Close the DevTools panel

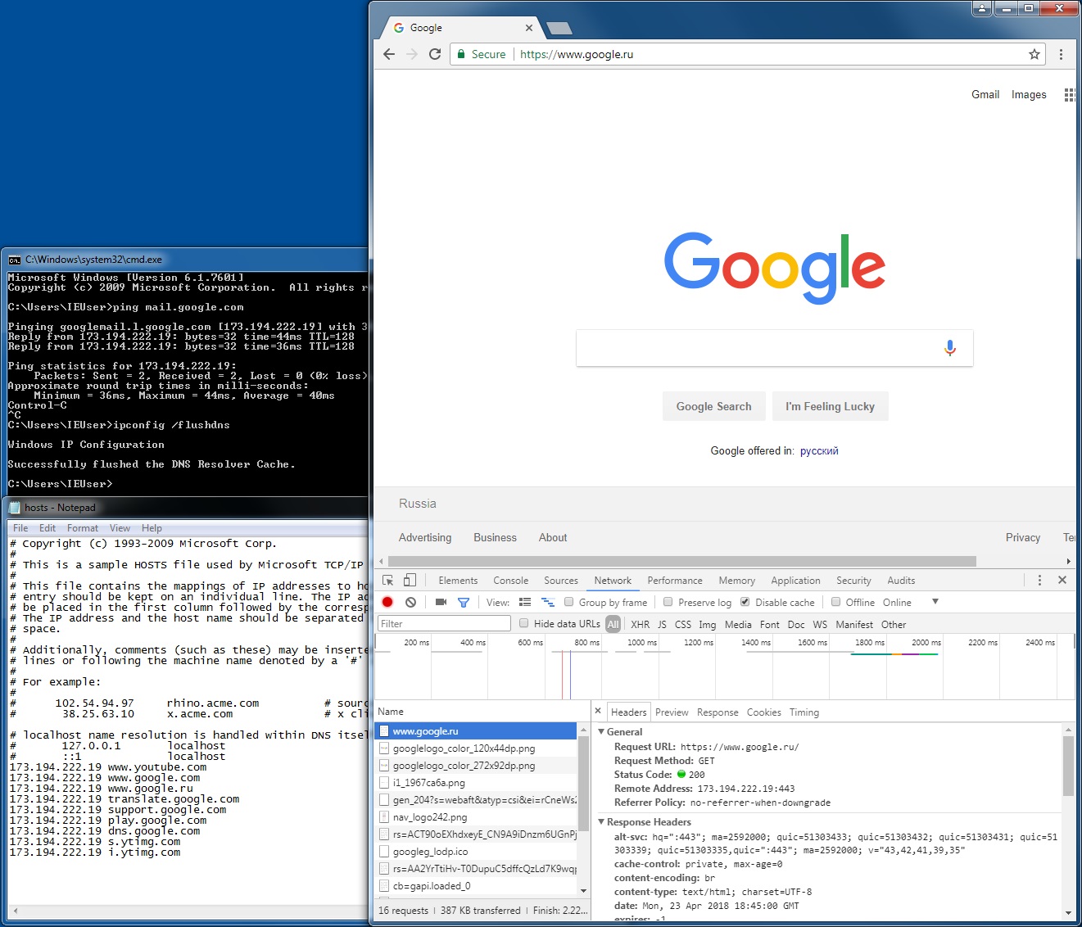coord(1062,580)
